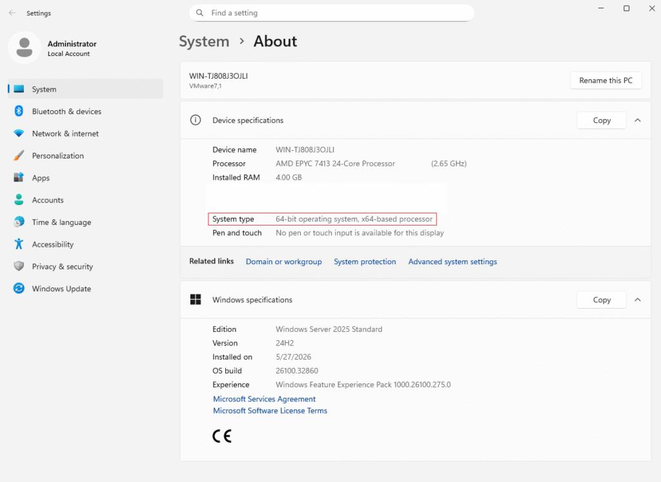Open the Personalization page
Screen dimensions: 661x482
57,156
